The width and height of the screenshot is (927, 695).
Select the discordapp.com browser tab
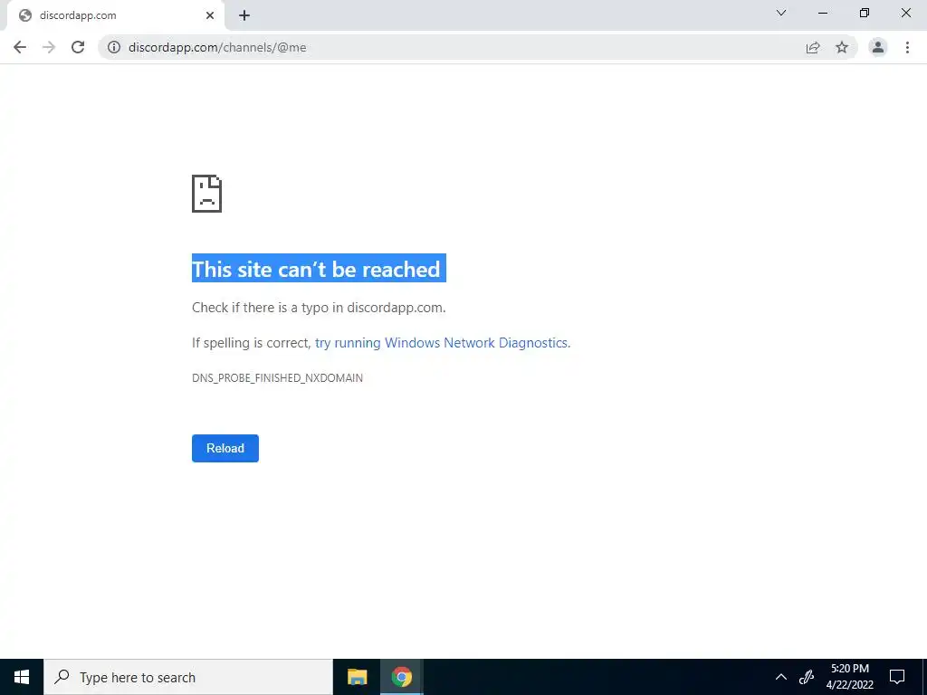click(x=116, y=16)
